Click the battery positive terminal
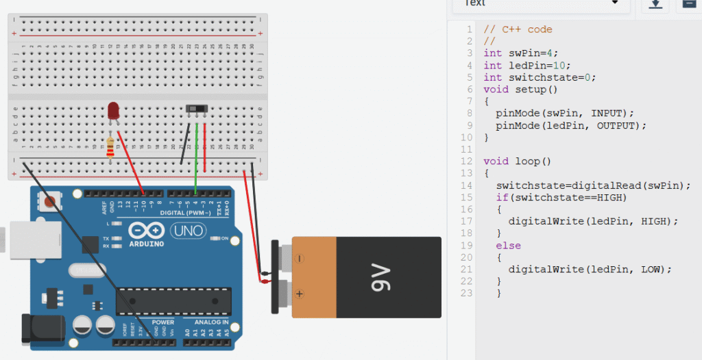This screenshot has height=360, width=702. [299, 294]
